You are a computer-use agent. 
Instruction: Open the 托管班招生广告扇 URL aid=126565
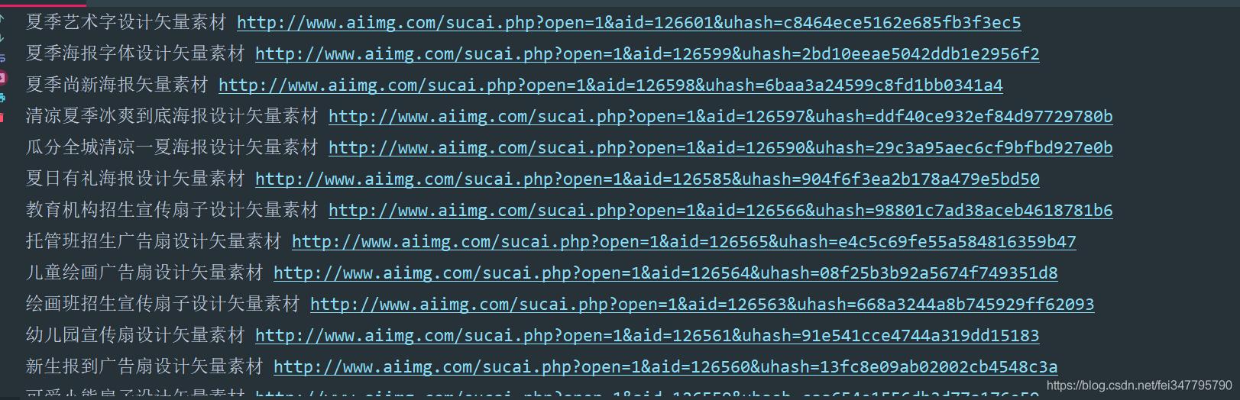pyautogui.click(x=684, y=242)
